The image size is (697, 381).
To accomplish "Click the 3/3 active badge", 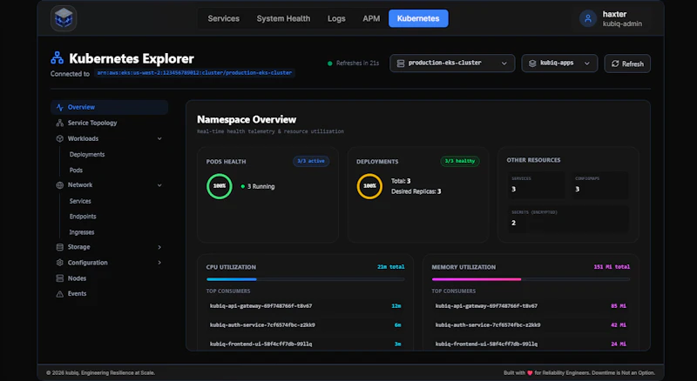I will coord(311,161).
